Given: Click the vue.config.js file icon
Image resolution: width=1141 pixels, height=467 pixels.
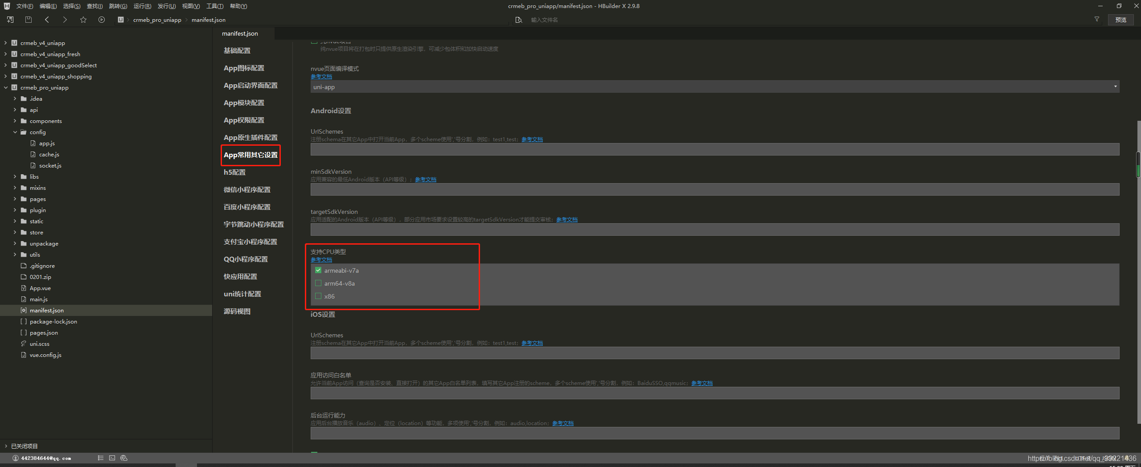Looking at the screenshot, I should pos(24,355).
